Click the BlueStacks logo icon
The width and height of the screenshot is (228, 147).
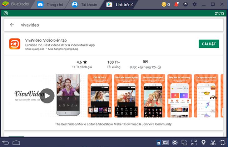click(5, 4)
